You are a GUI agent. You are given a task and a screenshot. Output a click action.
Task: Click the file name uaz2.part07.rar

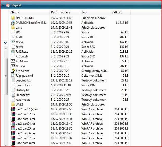pos(26,138)
